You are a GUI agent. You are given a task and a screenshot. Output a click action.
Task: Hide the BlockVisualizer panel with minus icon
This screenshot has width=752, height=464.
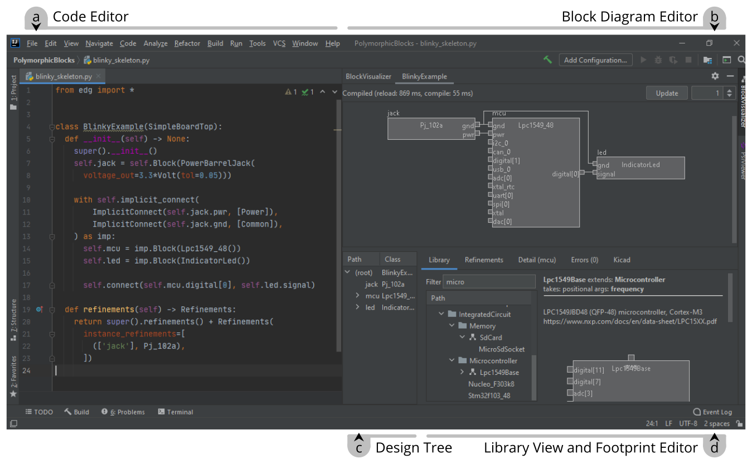(730, 76)
